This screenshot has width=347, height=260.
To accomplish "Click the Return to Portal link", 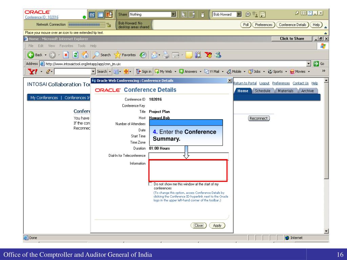I will 245,83.
